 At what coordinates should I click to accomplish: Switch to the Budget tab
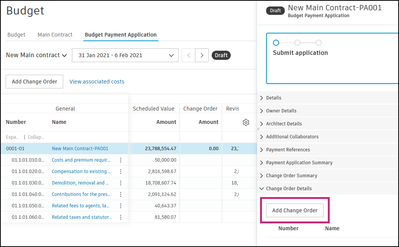tap(16, 35)
